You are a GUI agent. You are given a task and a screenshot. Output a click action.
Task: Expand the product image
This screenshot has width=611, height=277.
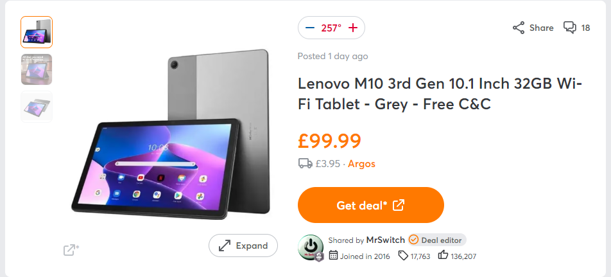[x=243, y=246]
